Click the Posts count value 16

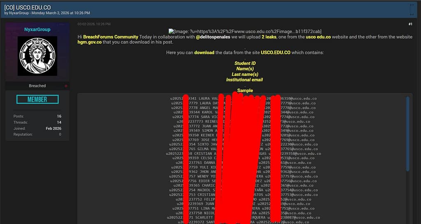[59, 117]
